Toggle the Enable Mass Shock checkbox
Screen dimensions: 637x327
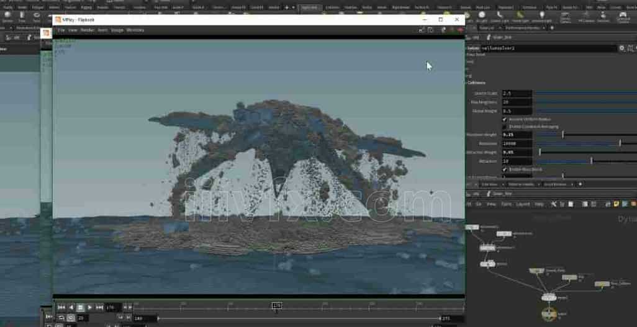(504, 169)
